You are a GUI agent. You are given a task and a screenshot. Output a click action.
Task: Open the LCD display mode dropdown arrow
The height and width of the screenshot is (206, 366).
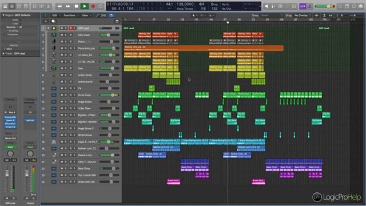click(260, 6)
